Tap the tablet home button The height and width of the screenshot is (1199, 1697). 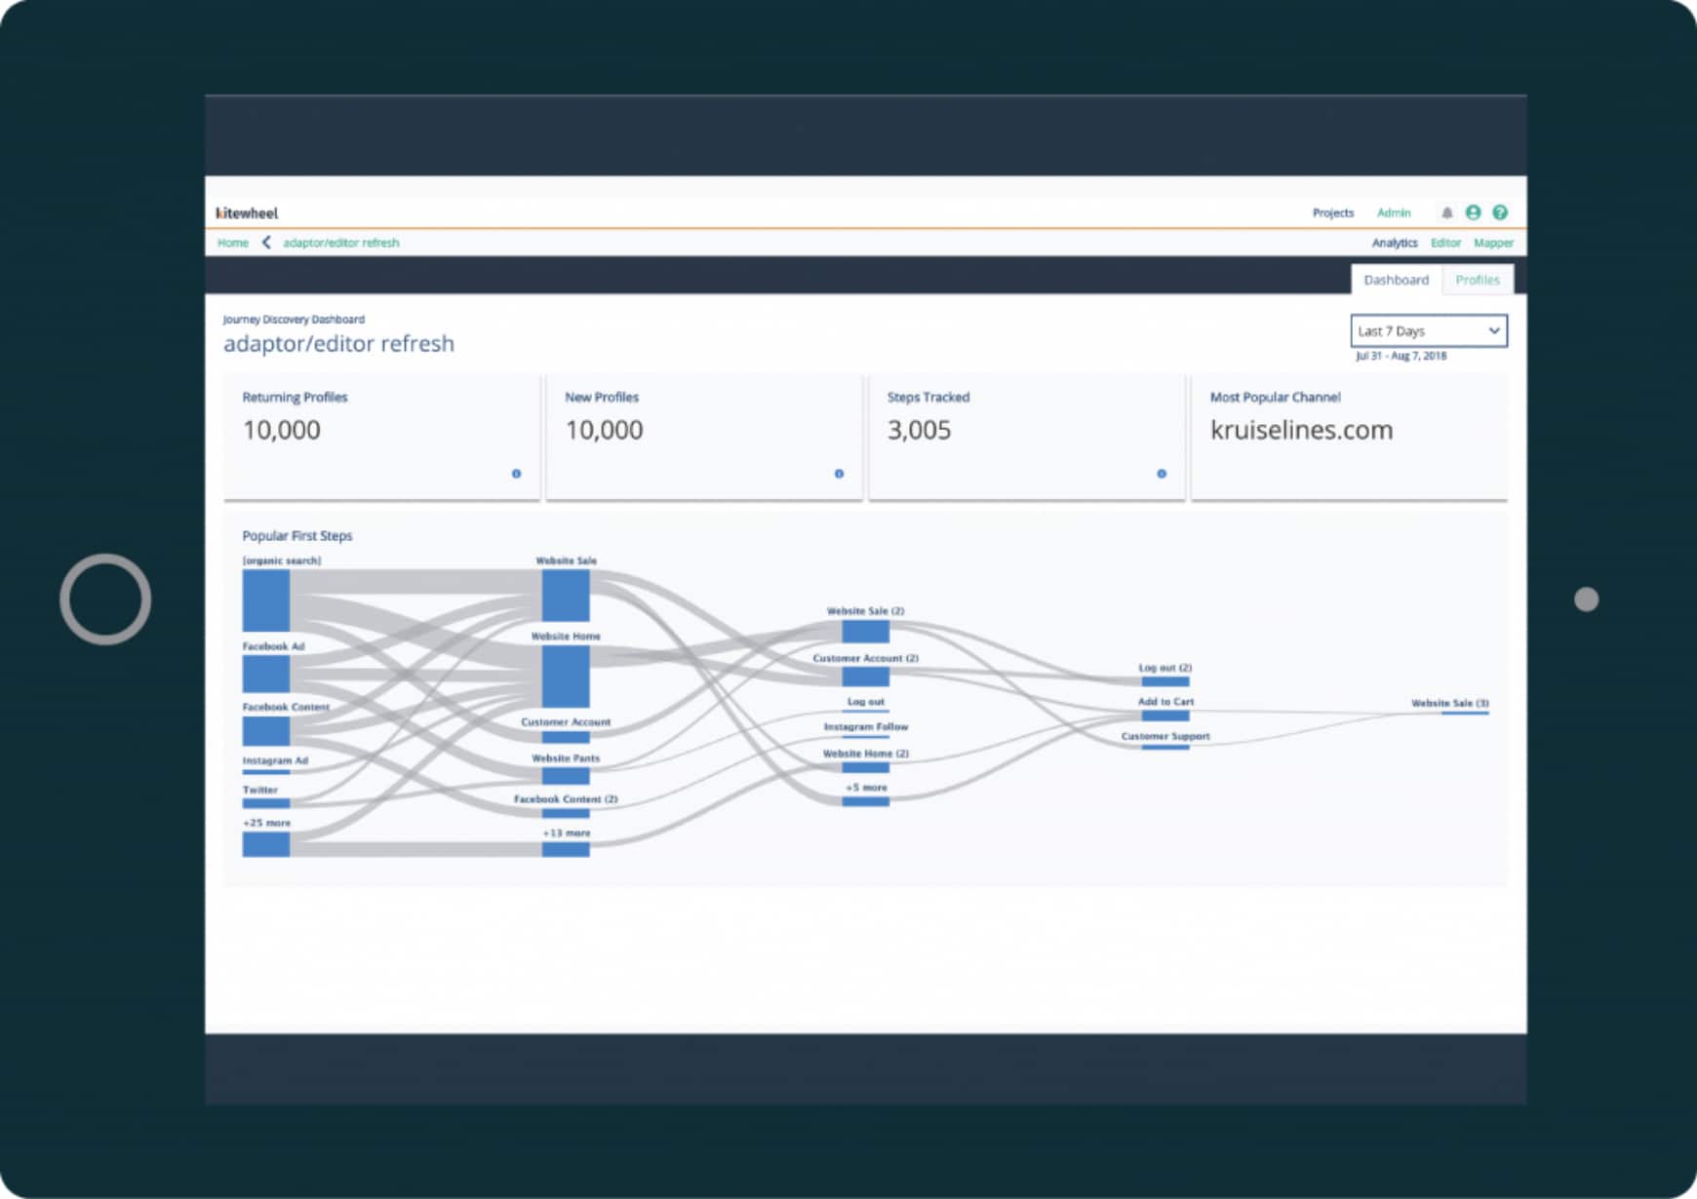point(105,599)
